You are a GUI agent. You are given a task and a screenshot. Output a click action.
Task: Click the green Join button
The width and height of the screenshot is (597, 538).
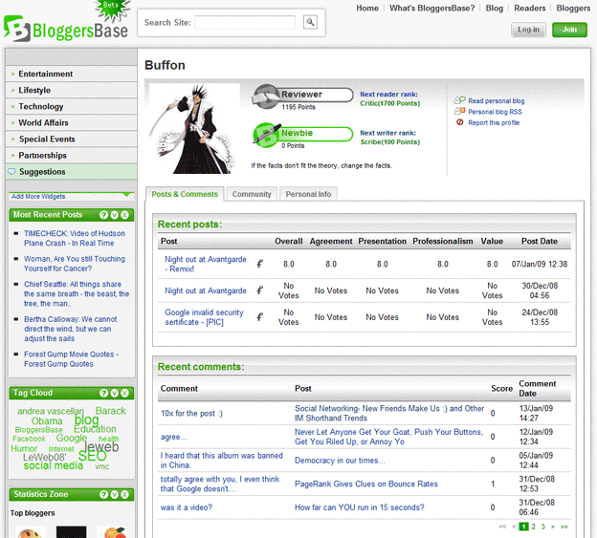tap(569, 30)
